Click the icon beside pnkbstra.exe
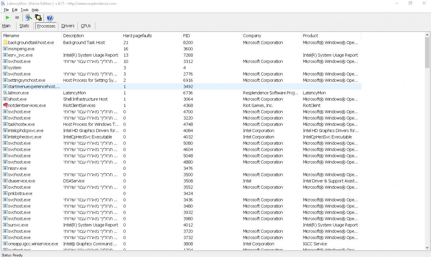Screen dimensions: 431x257 [5, 193]
